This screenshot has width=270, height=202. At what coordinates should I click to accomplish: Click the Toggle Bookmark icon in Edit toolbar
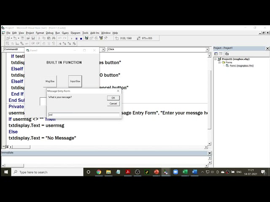click(60, 44)
